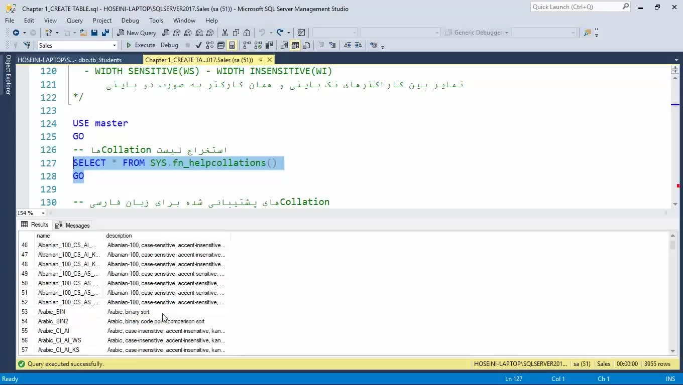Toggle Include Client Statistics
This screenshot has height=385, width=683.
click(x=269, y=45)
